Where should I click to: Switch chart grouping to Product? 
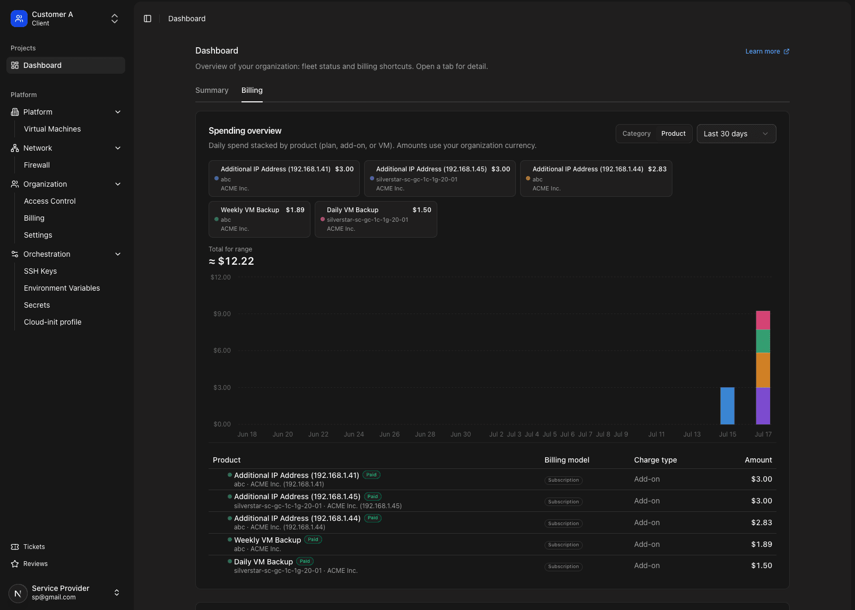pos(673,134)
